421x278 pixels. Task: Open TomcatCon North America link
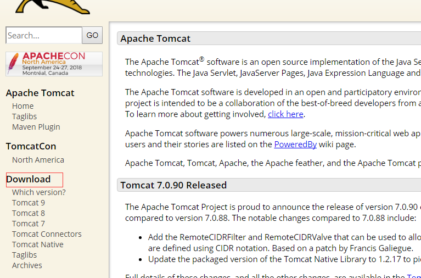click(x=38, y=160)
